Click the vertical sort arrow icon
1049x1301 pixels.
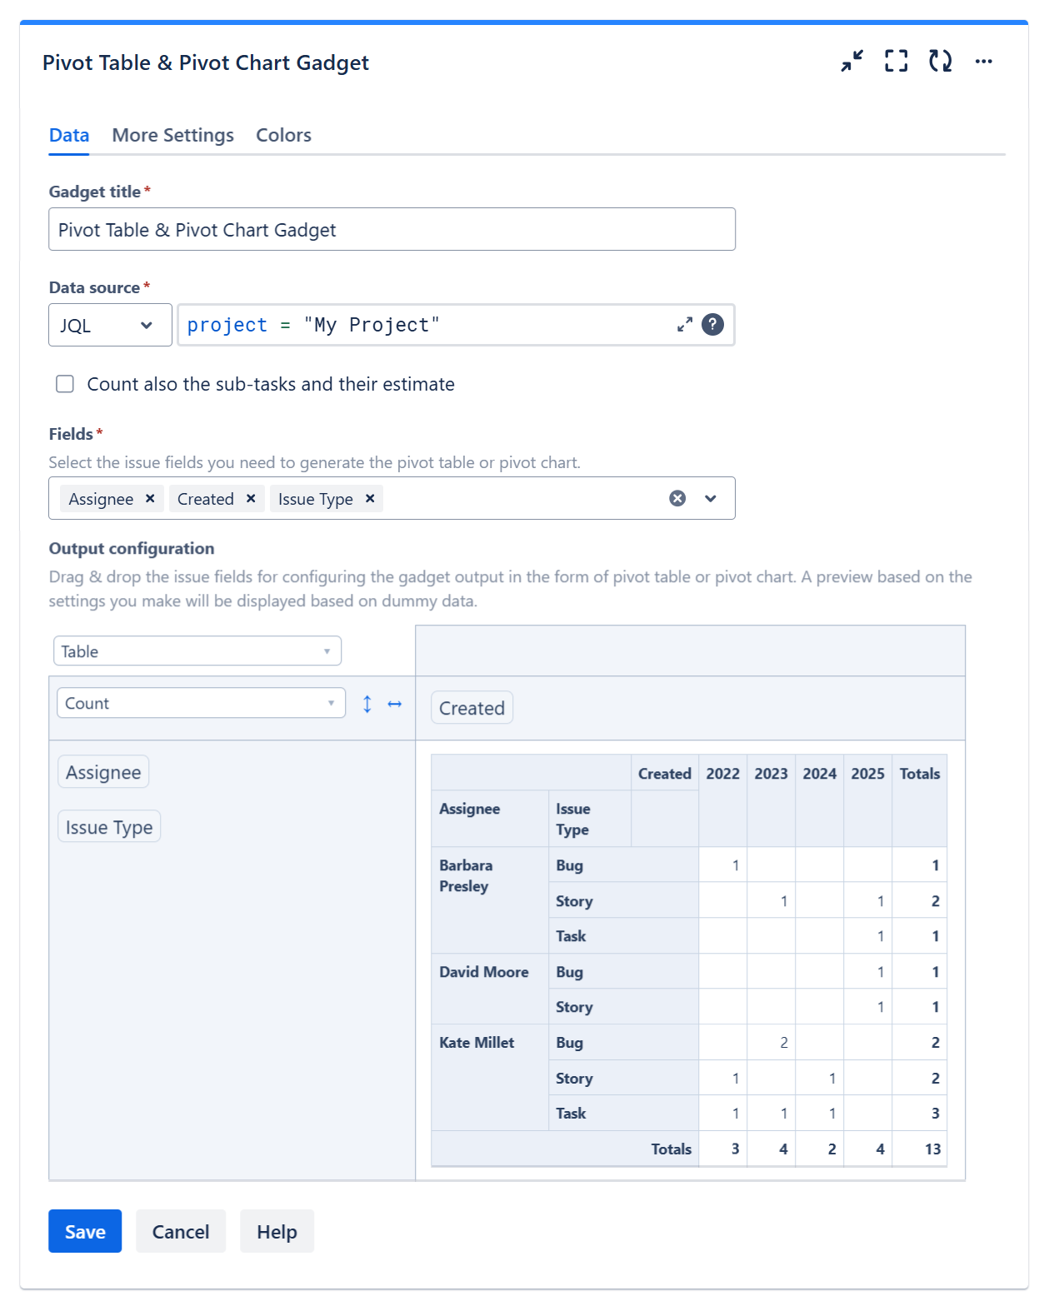point(367,704)
